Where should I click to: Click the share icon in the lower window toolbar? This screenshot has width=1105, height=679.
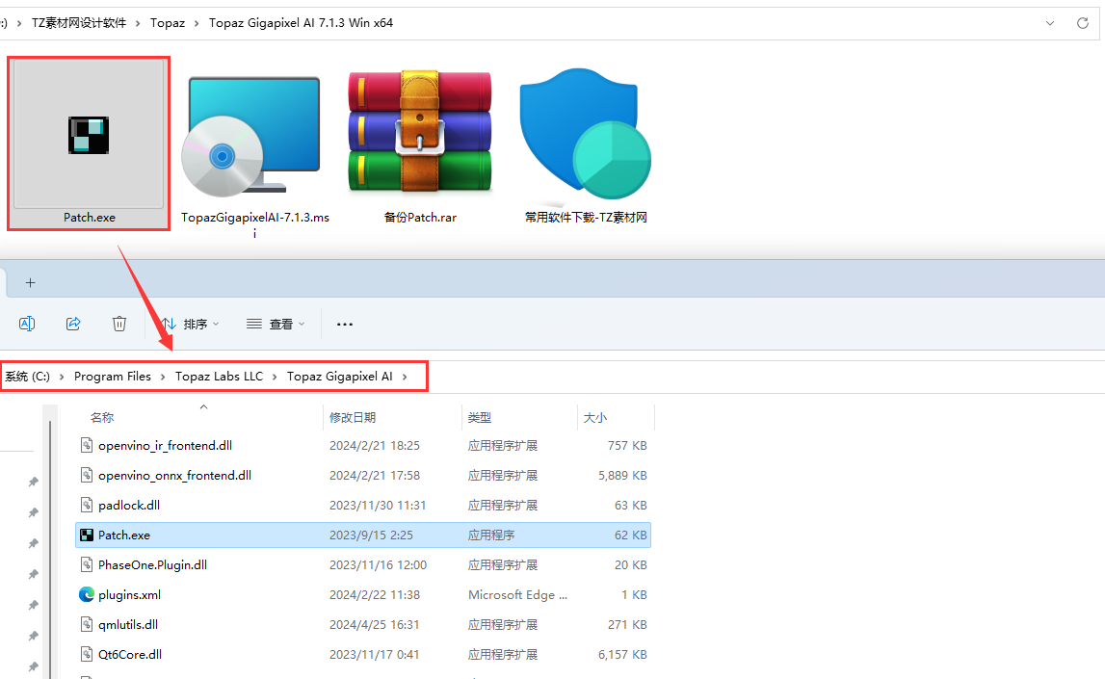(73, 324)
